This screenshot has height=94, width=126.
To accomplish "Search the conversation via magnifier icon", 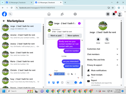I will point(107,39).
